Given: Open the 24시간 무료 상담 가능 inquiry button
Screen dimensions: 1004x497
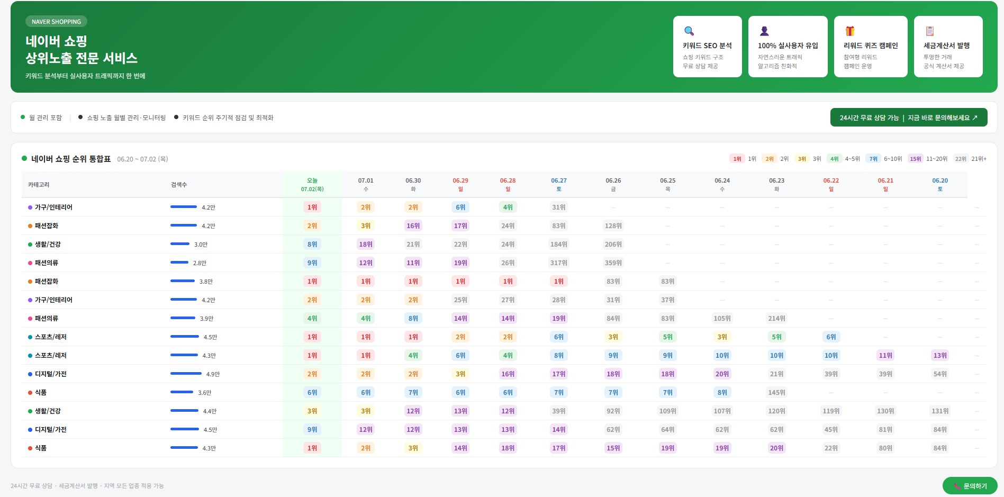Looking at the screenshot, I should coord(909,118).
